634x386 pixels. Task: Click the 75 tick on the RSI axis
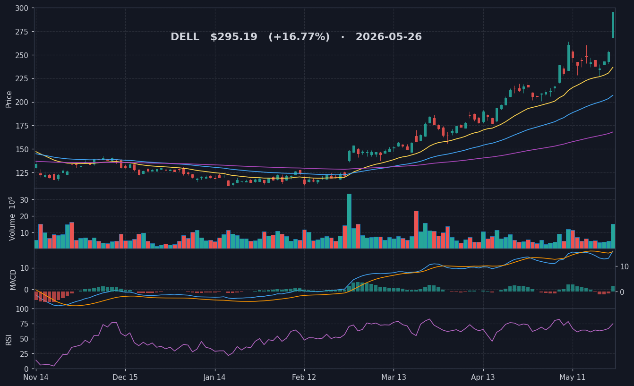click(25, 324)
